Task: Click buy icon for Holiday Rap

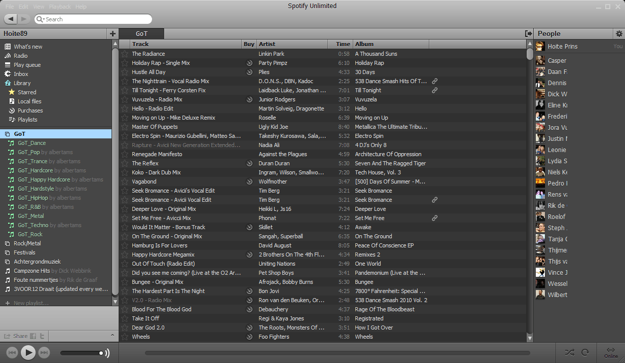Action: point(249,63)
